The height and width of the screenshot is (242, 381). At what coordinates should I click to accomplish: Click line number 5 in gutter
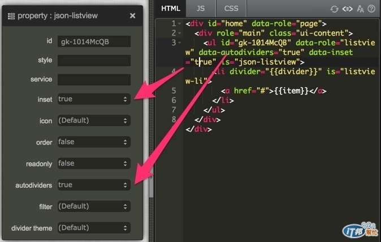point(174,90)
